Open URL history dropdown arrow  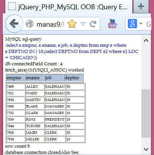point(83,24)
